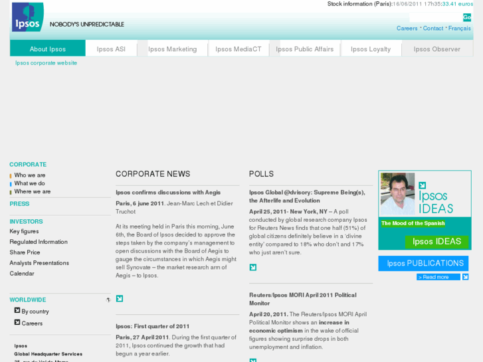Screen dimensions: 483x362
Task: Click the Go search button
Action: pyautogui.click(x=467, y=17)
